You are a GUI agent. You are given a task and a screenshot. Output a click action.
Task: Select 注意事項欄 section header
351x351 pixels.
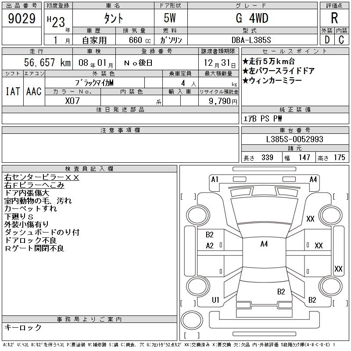(x=120, y=130)
